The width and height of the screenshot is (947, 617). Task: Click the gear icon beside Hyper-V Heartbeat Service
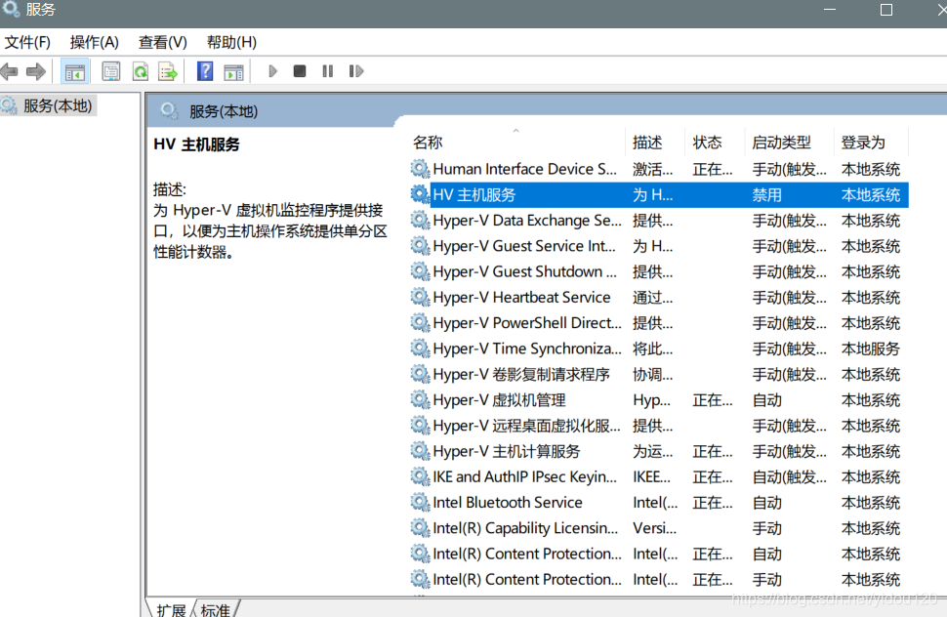tap(420, 297)
